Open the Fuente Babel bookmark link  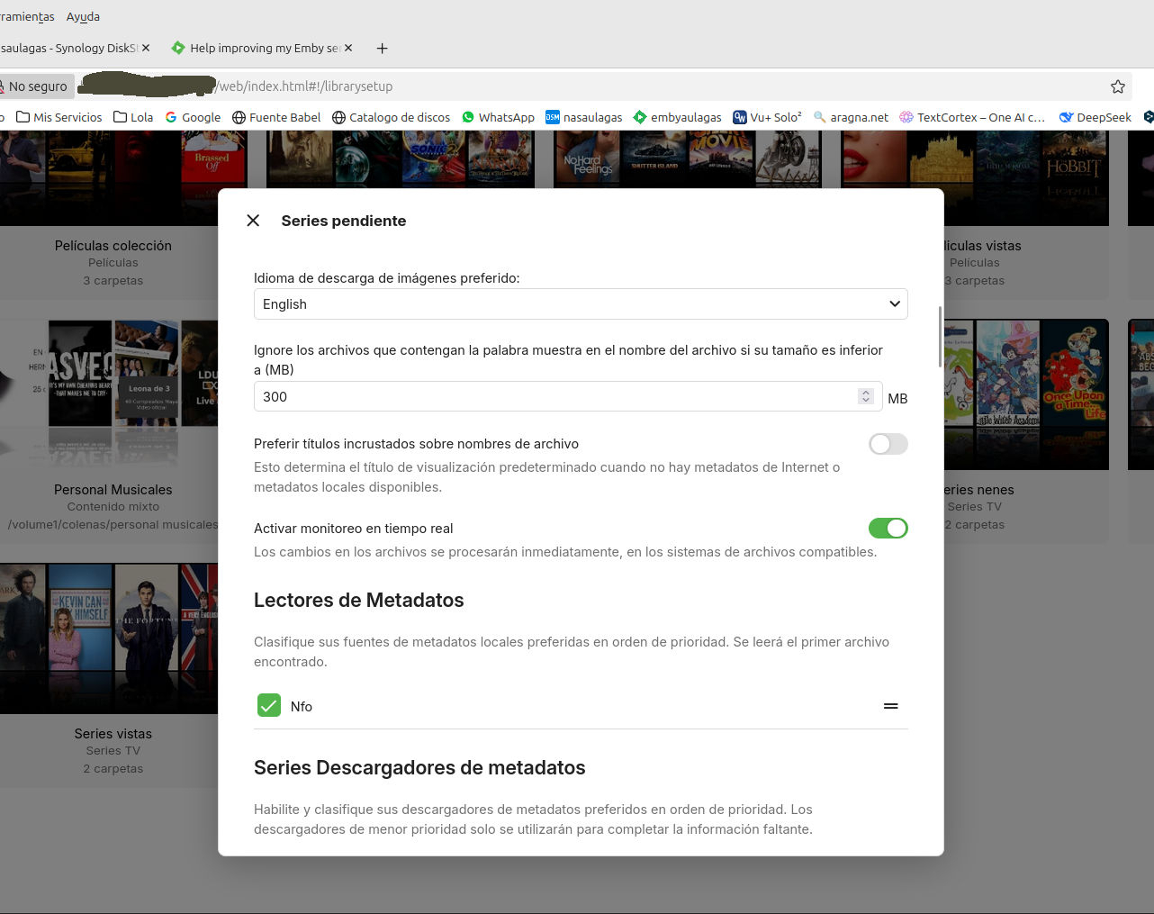pos(276,117)
